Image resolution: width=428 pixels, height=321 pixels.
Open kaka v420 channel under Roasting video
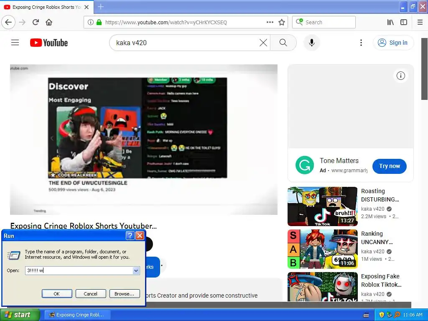point(372,209)
